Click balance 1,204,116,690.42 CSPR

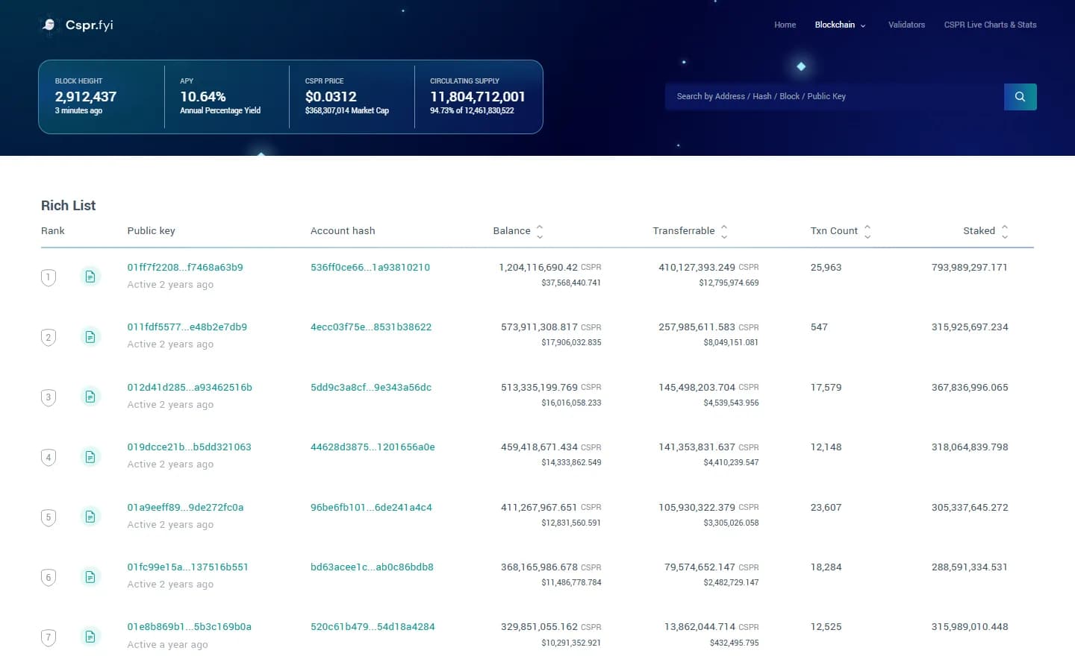pyautogui.click(x=550, y=267)
